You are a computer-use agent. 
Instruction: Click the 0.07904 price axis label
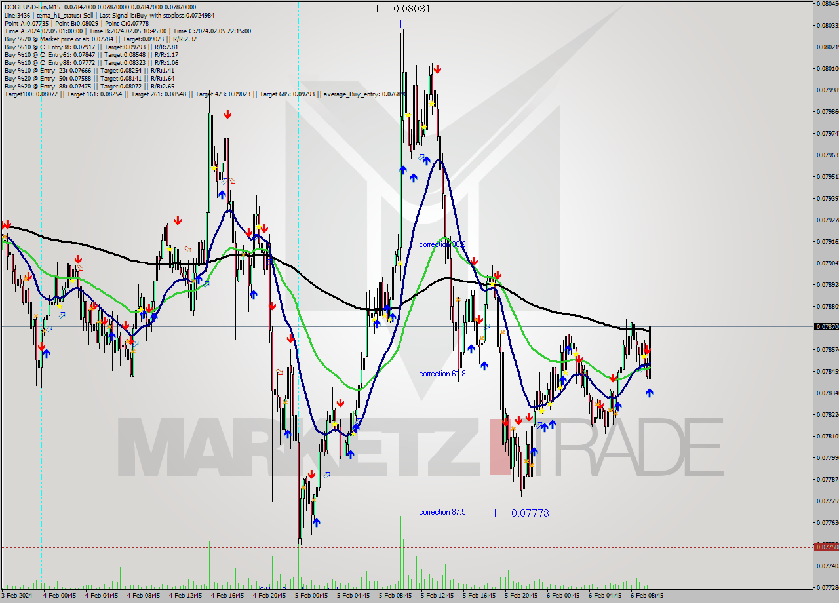coord(827,263)
